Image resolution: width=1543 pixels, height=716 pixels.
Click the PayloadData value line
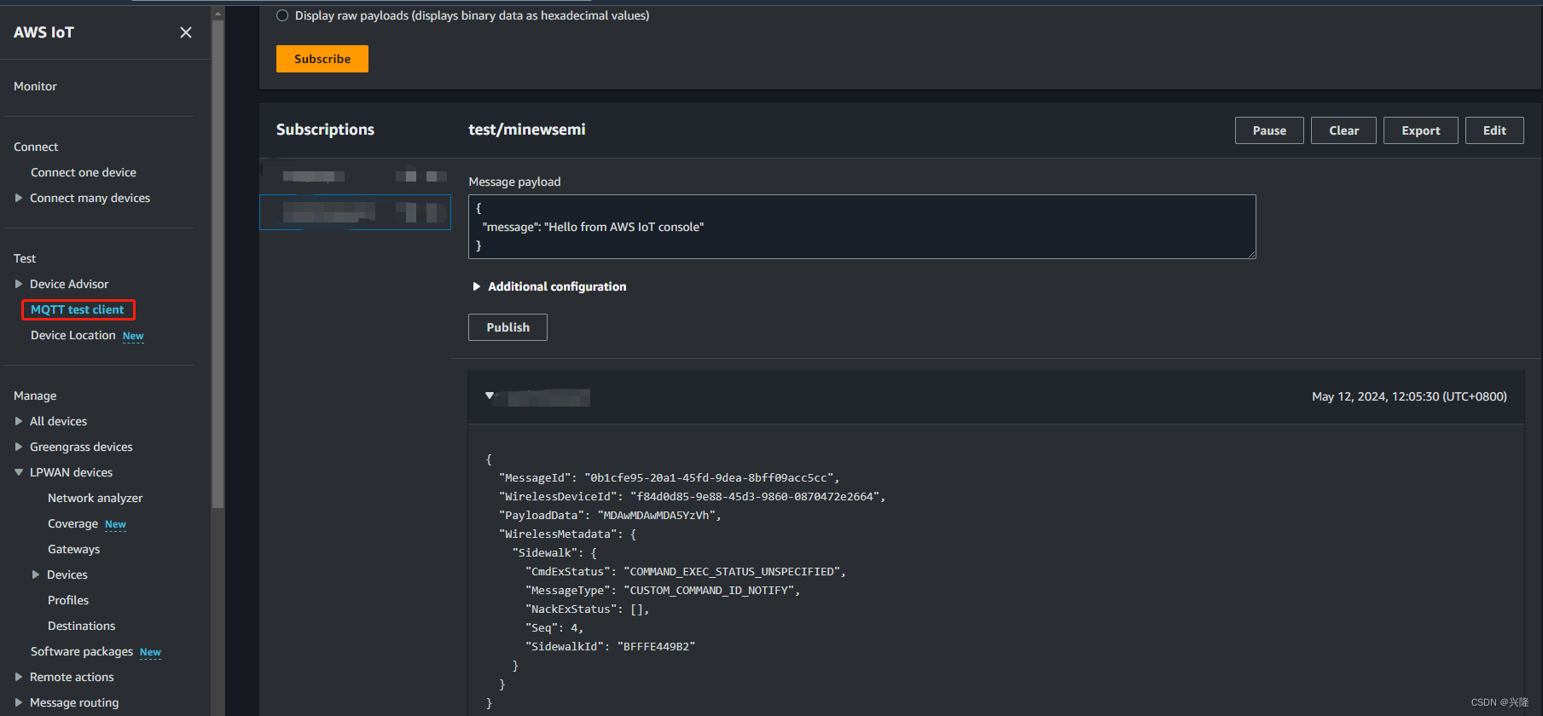coord(610,515)
